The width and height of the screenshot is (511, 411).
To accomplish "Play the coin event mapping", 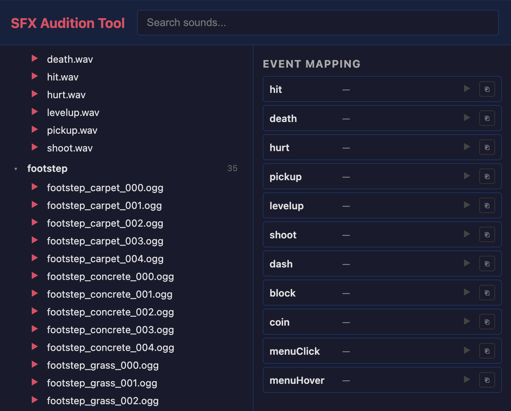I will point(467,322).
